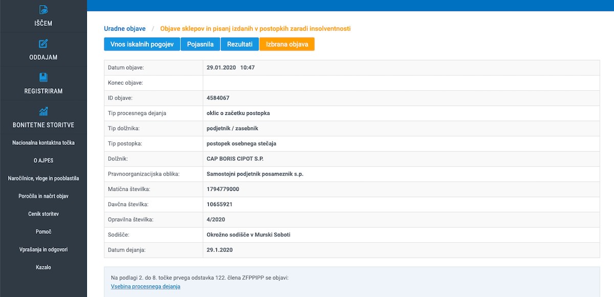
Task: Open the Pojasnila tab
Action: pyautogui.click(x=200, y=44)
